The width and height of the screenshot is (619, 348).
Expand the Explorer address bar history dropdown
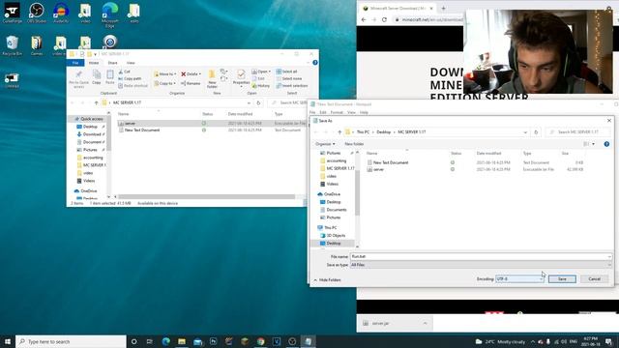249,102
